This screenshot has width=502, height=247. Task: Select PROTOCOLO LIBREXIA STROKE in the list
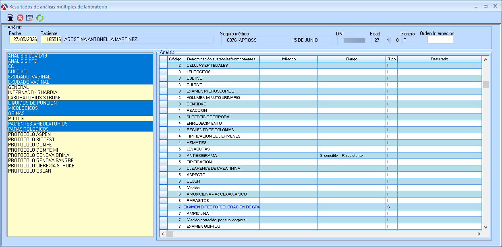click(80, 166)
